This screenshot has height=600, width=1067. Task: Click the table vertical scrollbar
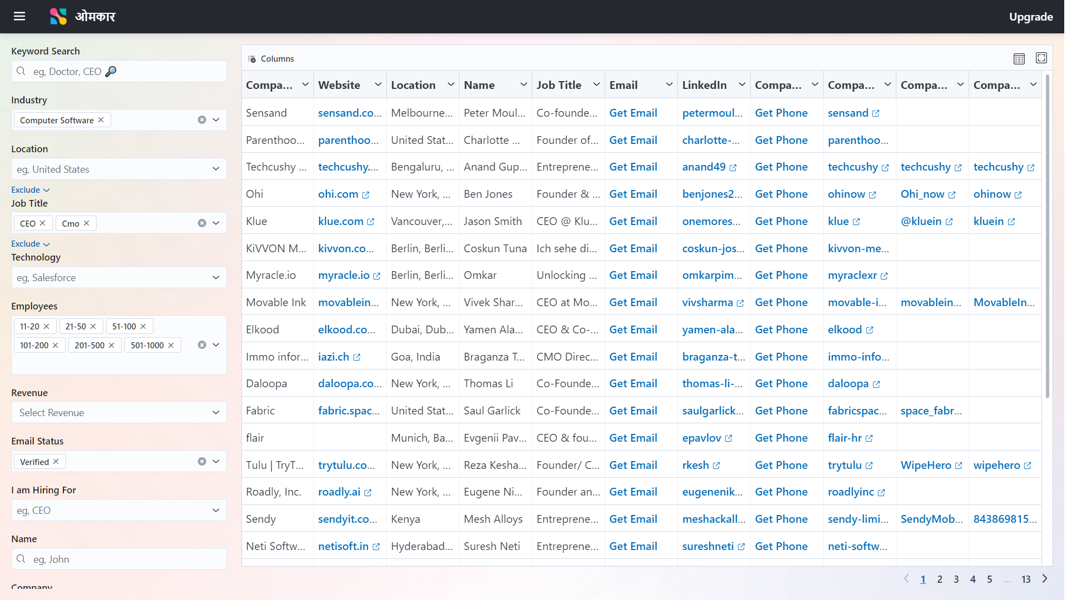pyautogui.click(x=1047, y=236)
